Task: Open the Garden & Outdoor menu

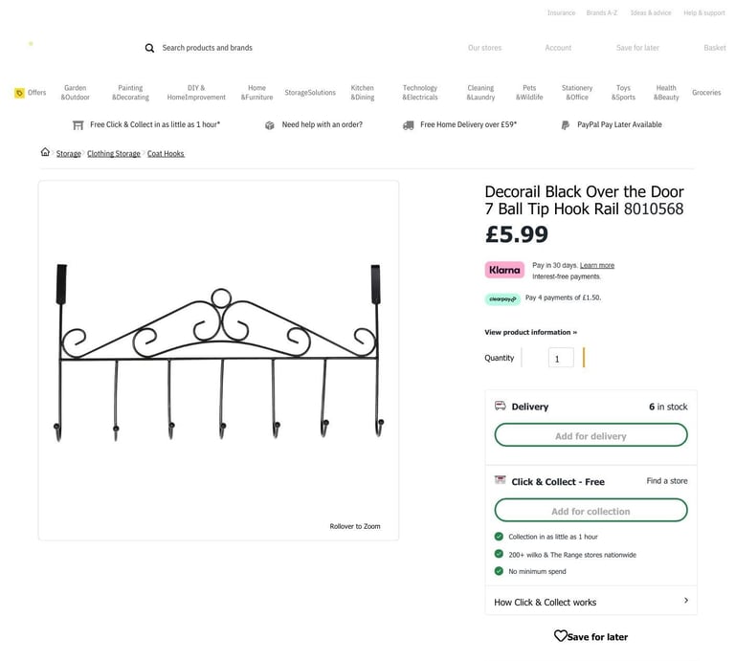Action: pyautogui.click(x=75, y=93)
